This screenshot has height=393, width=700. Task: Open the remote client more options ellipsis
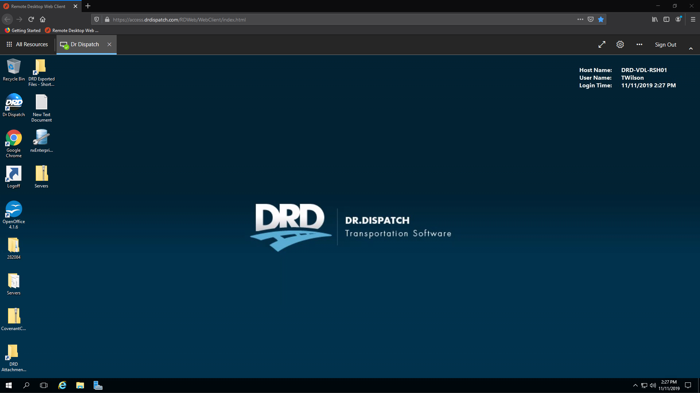639,44
